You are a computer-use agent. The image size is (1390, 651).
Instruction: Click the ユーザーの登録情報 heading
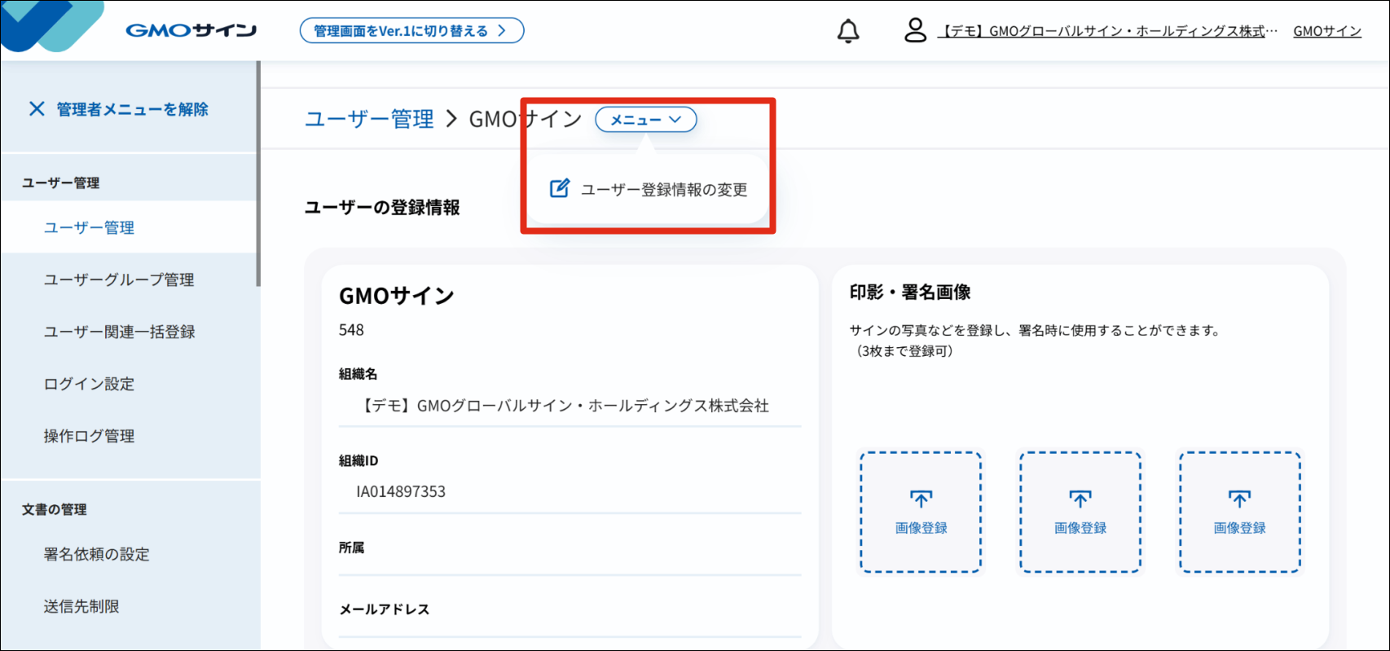(382, 208)
